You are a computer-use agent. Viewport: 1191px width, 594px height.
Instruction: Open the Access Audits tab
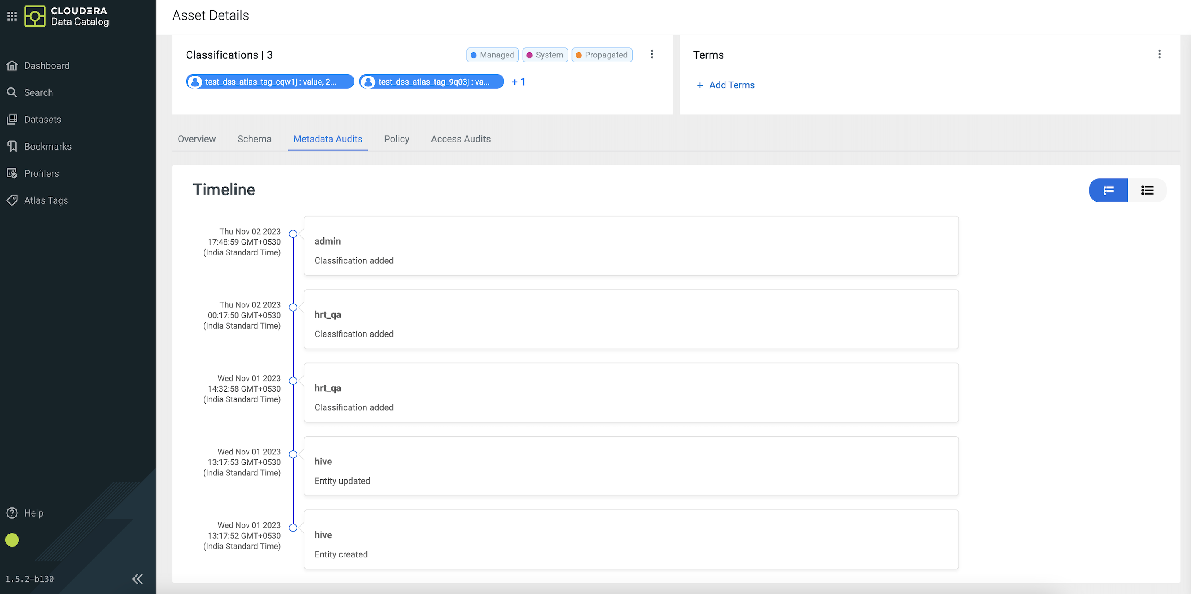coord(461,139)
